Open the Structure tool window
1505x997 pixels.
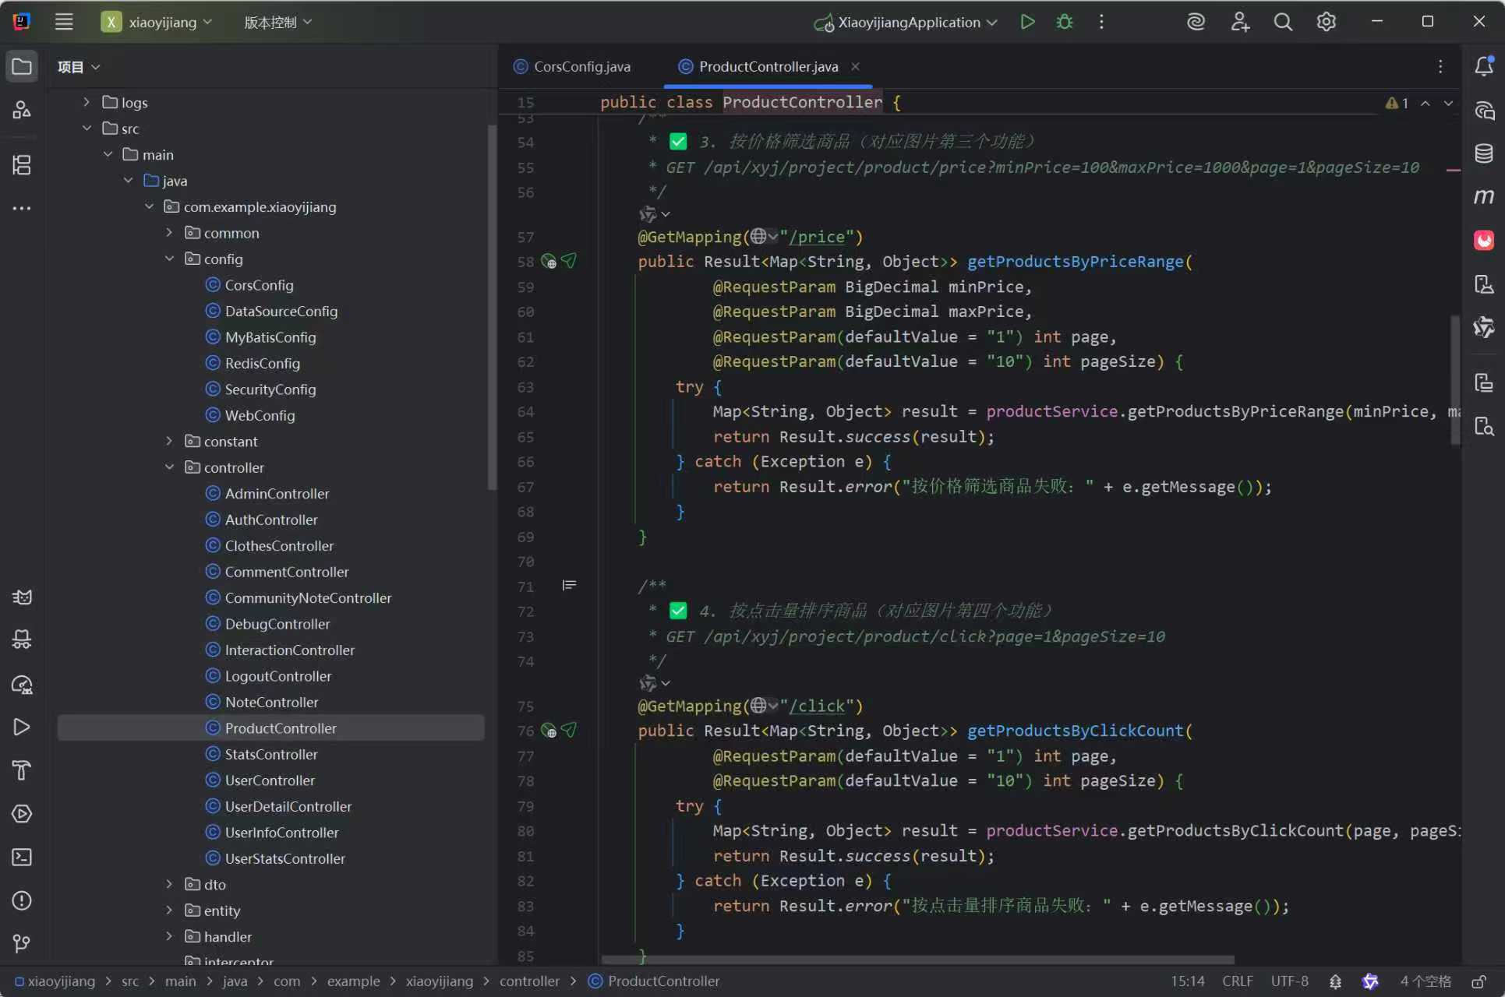pos(22,165)
